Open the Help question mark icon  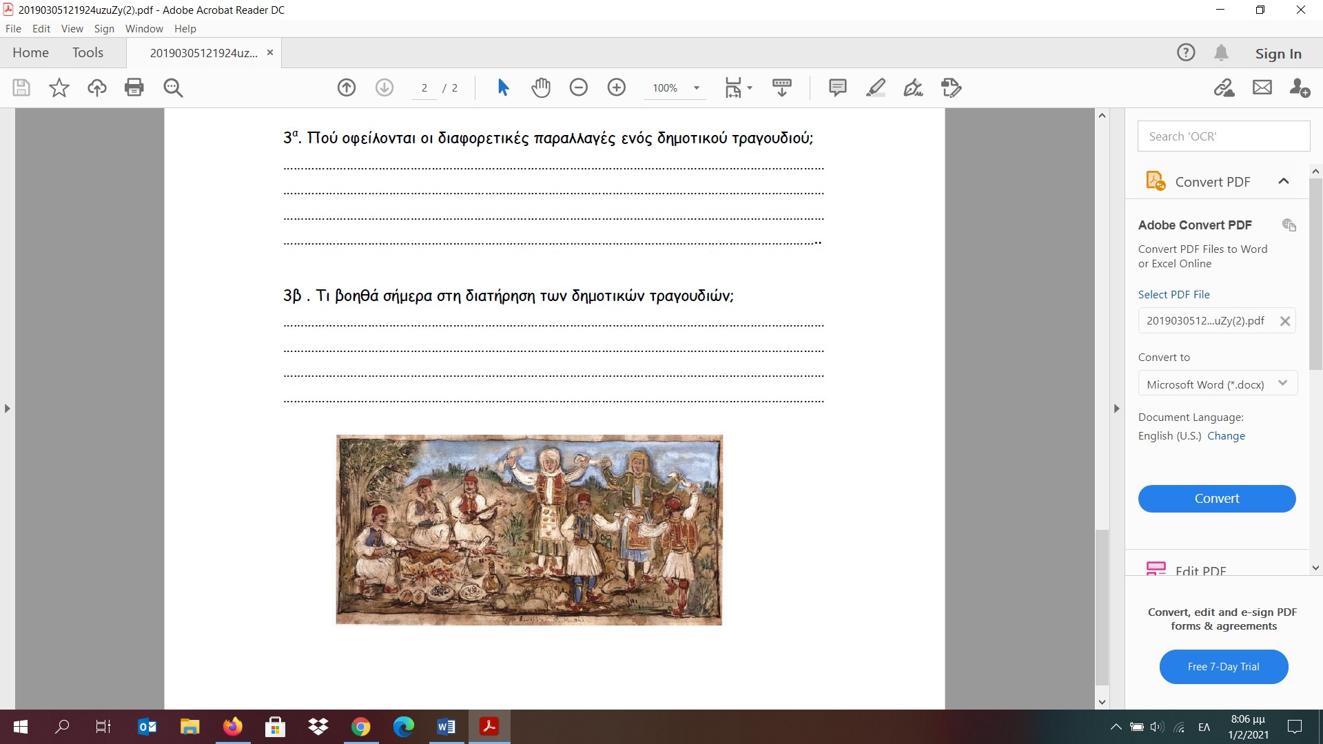click(x=1186, y=52)
